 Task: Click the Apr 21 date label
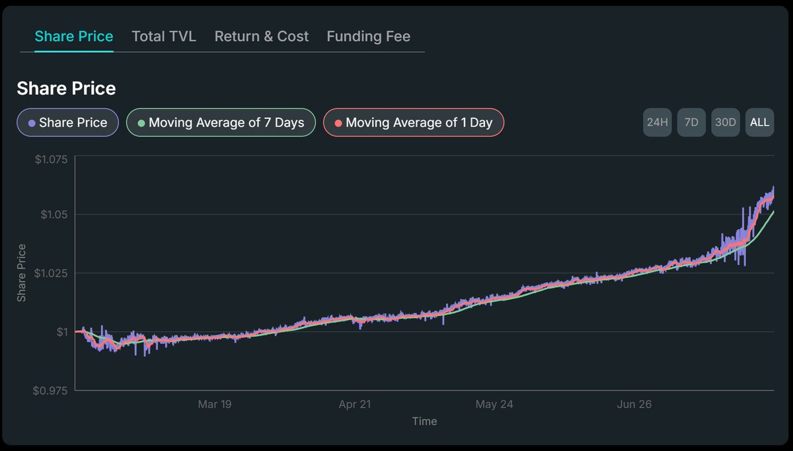tap(354, 404)
